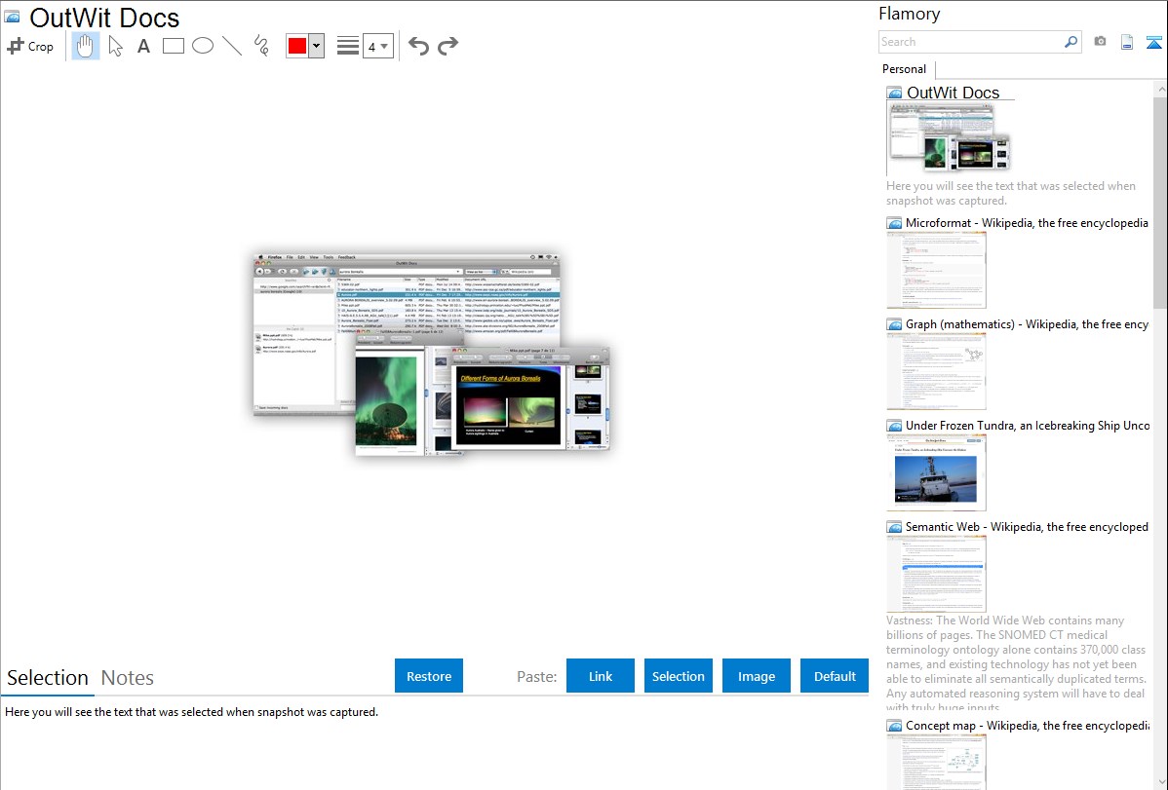Click "Concept map - Wikipedia" title
1168x790 pixels.
pos(1027,726)
